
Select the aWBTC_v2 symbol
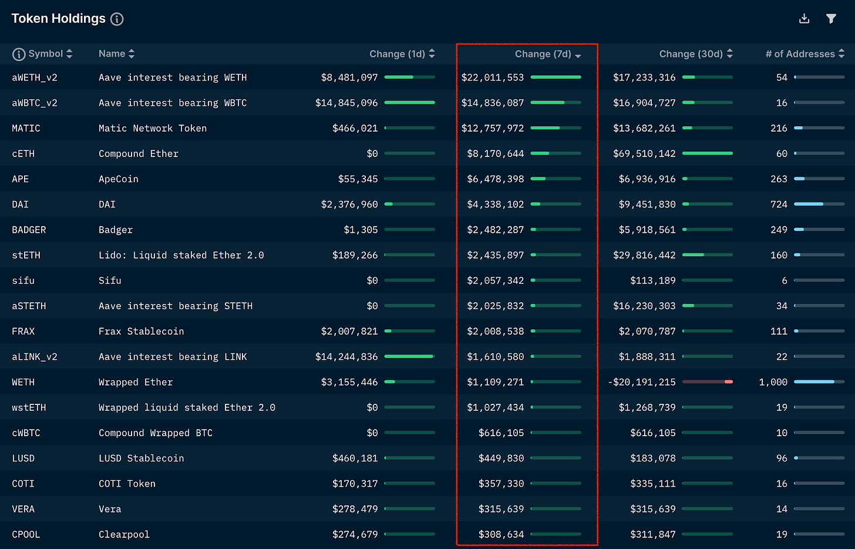(x=35, y=103)
